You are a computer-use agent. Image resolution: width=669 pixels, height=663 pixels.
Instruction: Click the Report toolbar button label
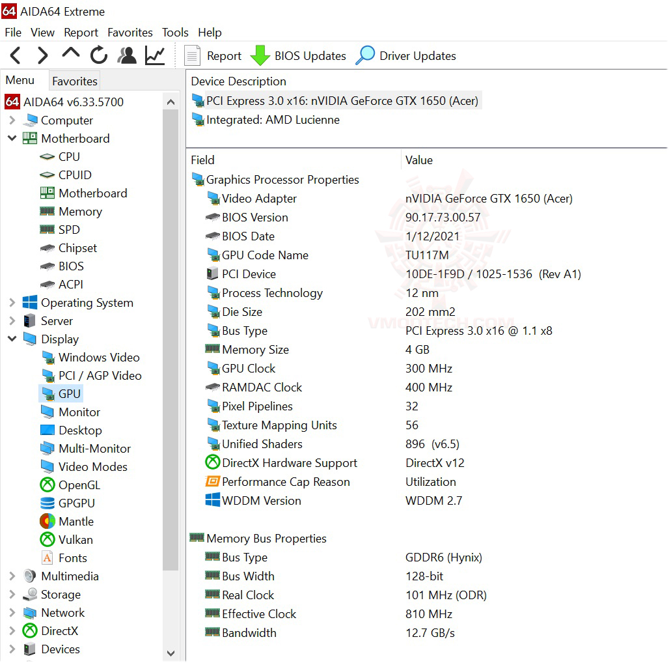click(224, 56)
